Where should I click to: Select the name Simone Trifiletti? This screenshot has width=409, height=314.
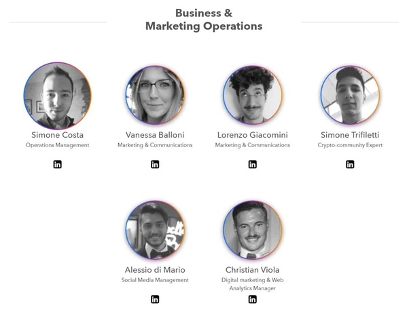[x=350, y=135]
